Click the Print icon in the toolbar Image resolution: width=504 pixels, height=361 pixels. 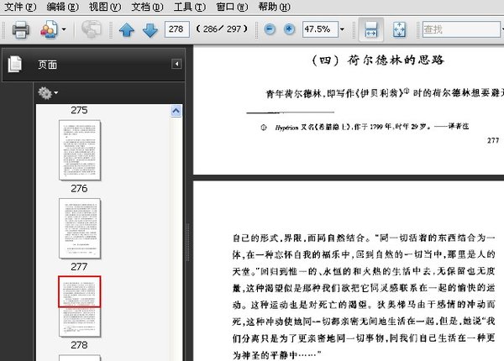pyautogui.click(x=21, y=29)
